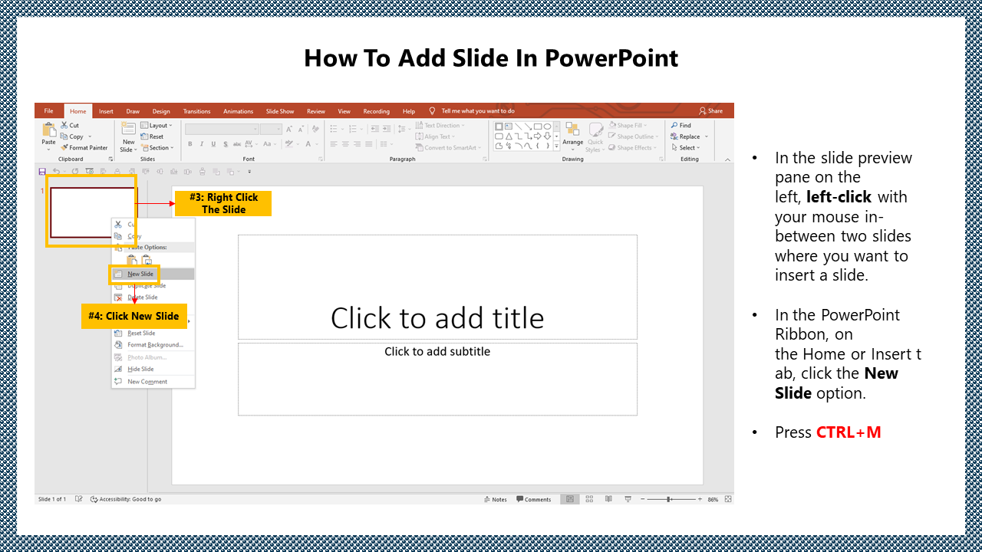The width and height of the screenshot is (982, 552).
Task: Collapse the ribbon with the chevron
Action: [727, 159]
